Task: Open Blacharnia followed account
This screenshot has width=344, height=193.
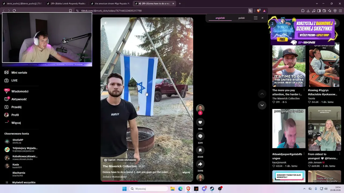Action: point(19,174)
